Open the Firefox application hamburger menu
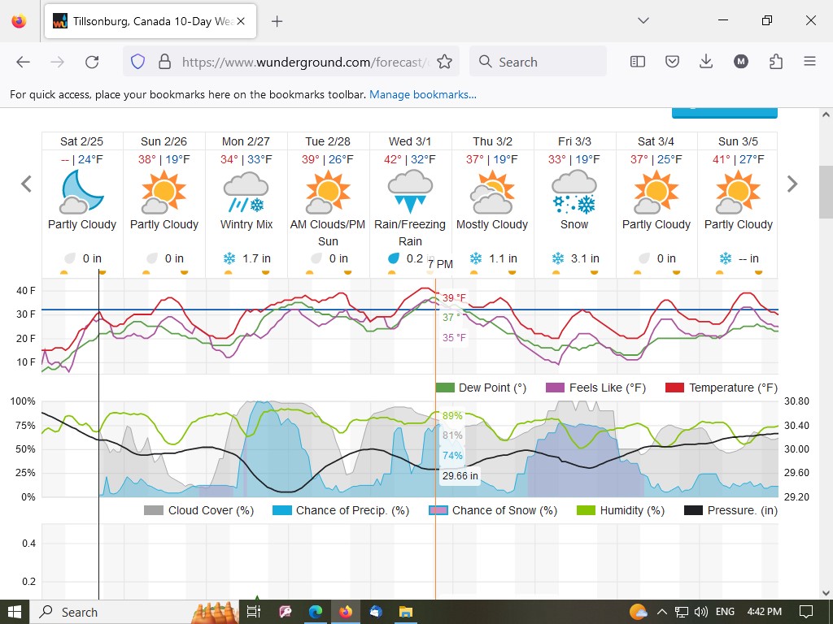Image resolution: width=833 pixels, height=624 pixels. tap(809, 62)
